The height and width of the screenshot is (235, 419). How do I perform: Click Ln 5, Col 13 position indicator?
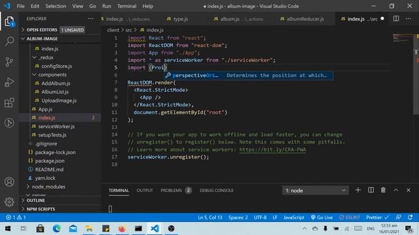(210, 217)
